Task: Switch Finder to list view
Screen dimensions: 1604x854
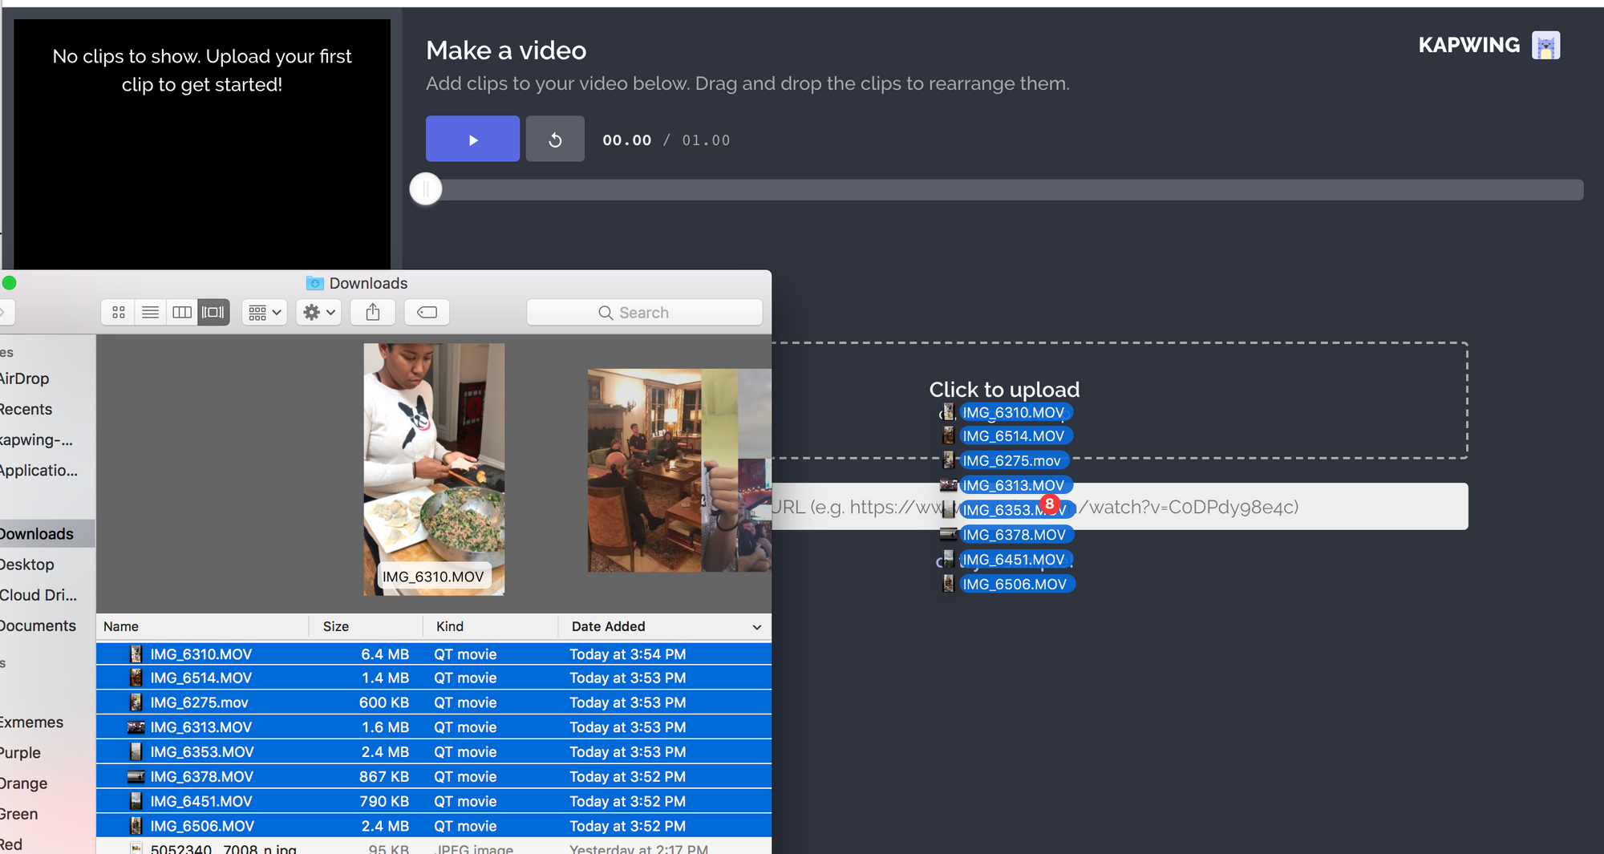Action: pyautogui.click(x=150, y=313)
